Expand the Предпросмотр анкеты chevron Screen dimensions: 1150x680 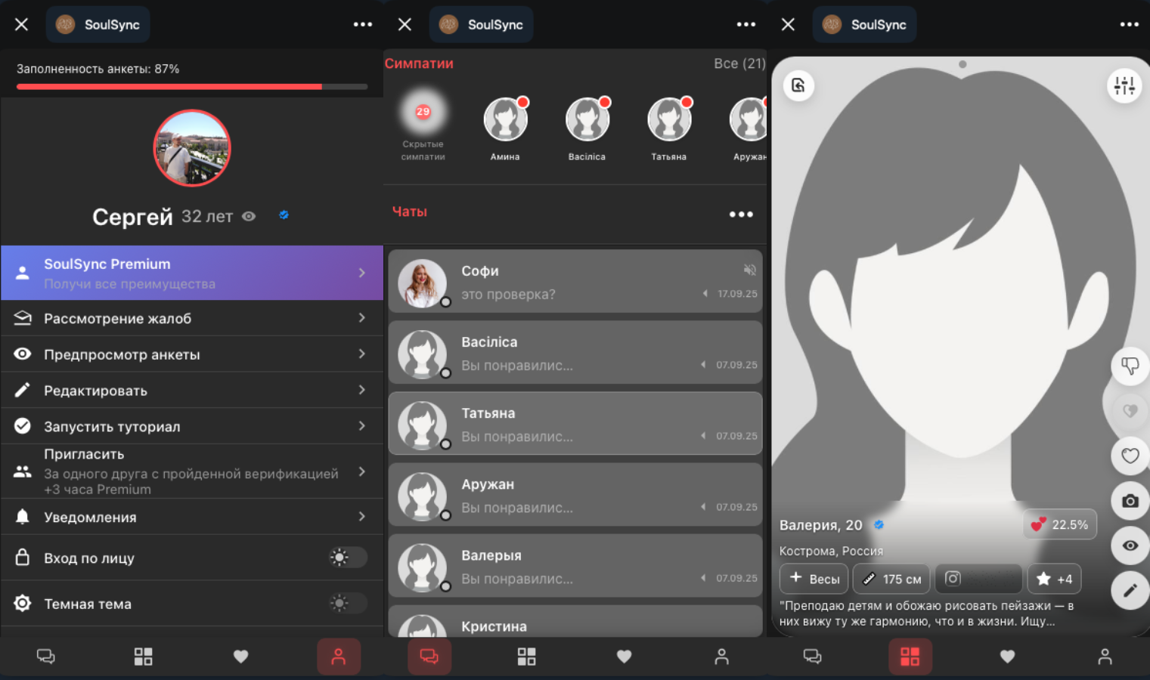tap(362, 354)
